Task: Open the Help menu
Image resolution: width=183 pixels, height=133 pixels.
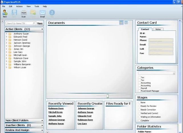Action: click(45, 7)
